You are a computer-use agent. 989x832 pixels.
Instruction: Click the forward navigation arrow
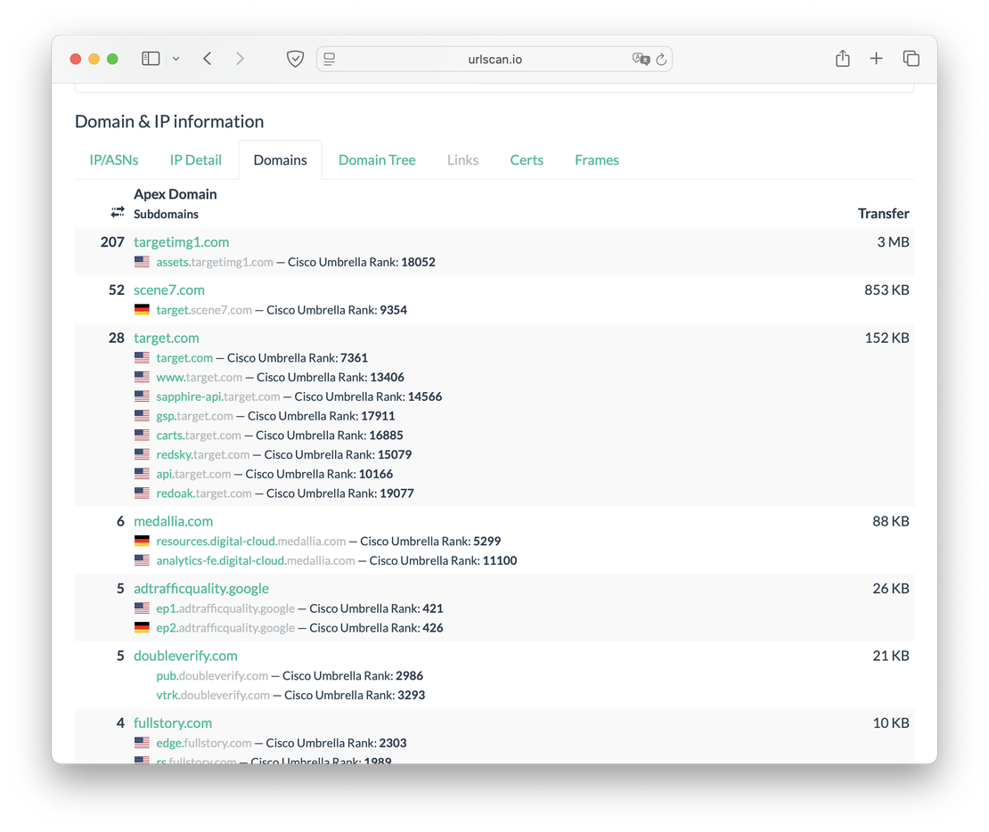point(239,59)
